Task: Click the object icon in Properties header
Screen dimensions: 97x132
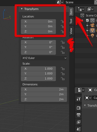Action: (90, 90)
